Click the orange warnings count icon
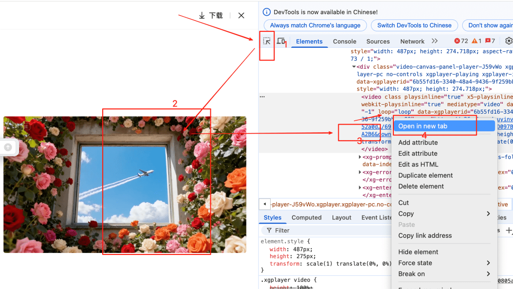513x289 pixels. (x=476, y=41)
